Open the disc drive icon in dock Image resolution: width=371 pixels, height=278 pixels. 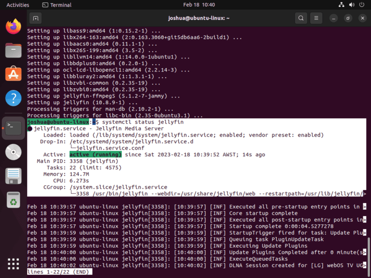(14, 152)
